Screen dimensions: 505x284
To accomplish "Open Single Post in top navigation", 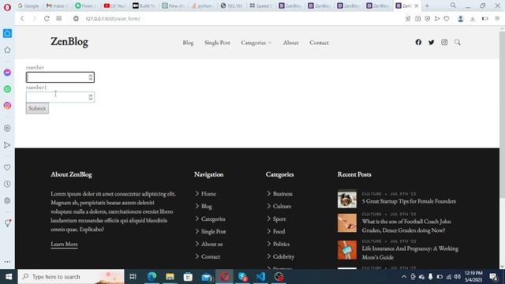I will pos(217,43).
